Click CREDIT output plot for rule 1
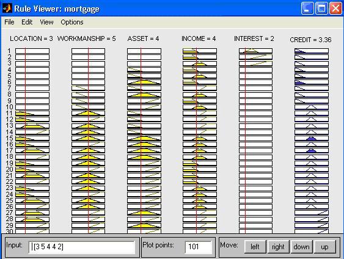The image size is (344, 259). (312, 51)
